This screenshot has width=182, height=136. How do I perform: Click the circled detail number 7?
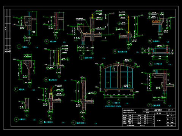pos(19,47)
